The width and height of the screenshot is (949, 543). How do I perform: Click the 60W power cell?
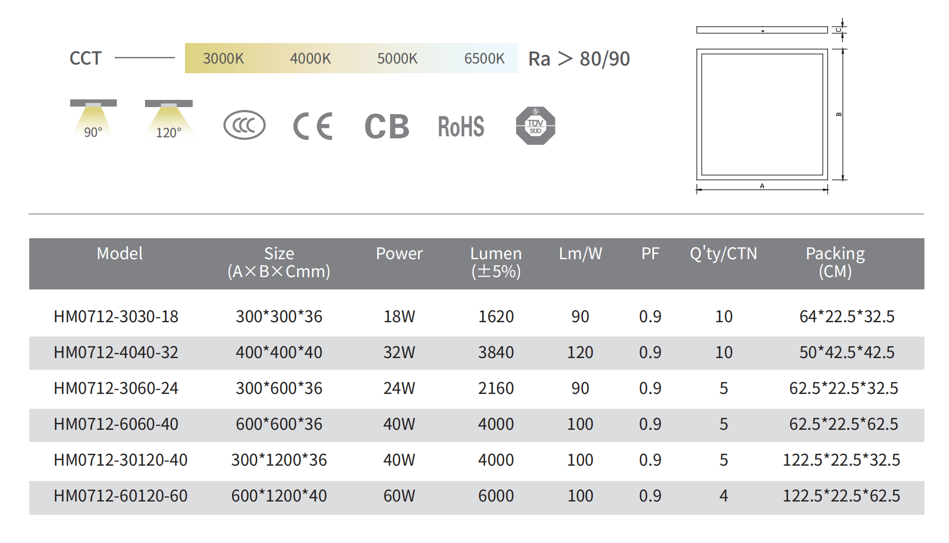[x=399, y=496]
